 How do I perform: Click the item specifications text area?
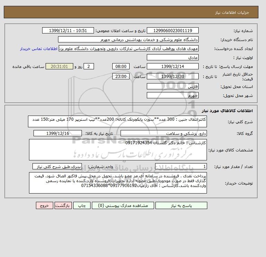click(x=118, y=150)
